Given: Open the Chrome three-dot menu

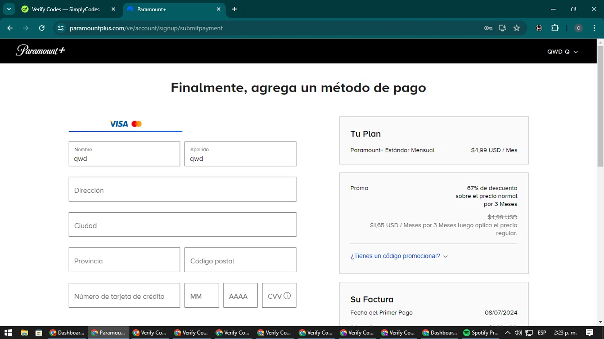Looking at the screenshot, I should click(x=594, y=28).
